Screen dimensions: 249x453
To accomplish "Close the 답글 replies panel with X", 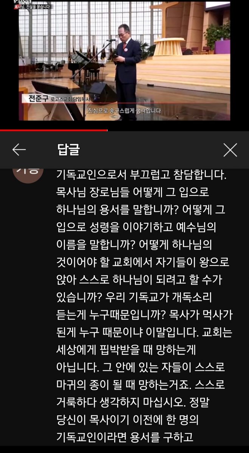I will (x=230, y=150).
